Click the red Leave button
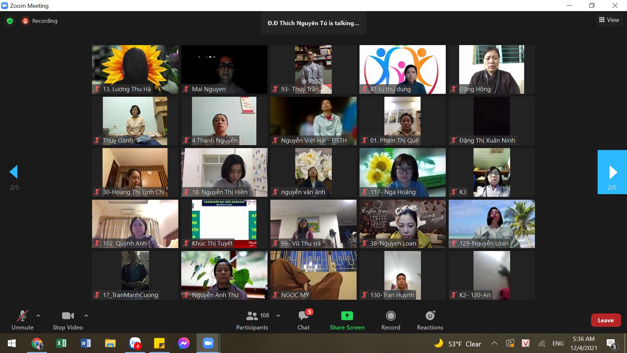The image size is (627, 353). click(605, 320)
